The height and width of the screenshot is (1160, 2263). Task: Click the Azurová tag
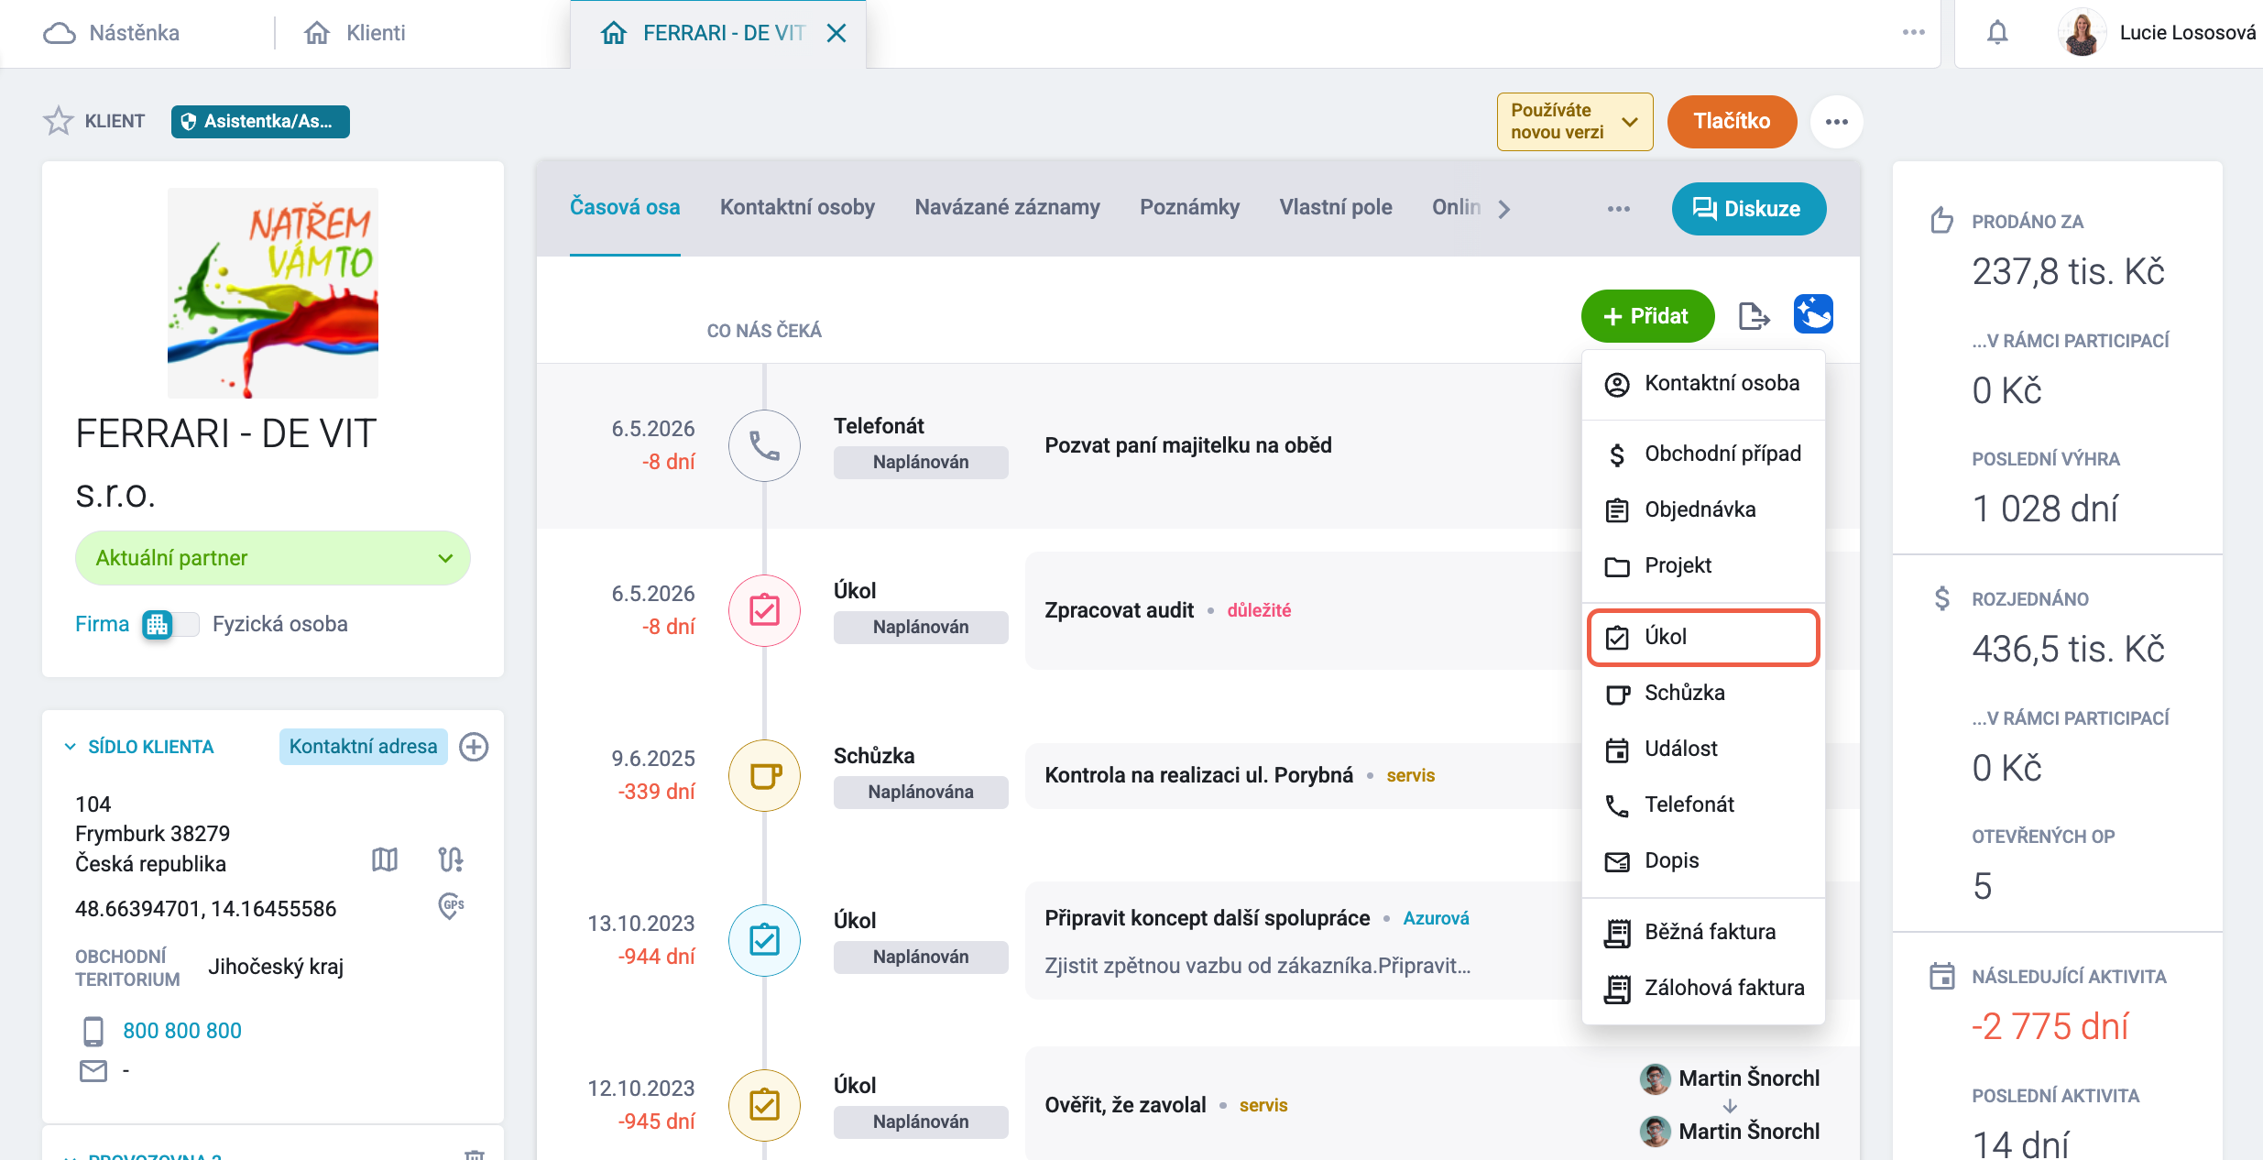point(1436,918)
